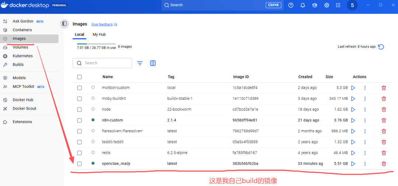Open the user account avatar
This screenshot has height=186, width=398.
[x=352, y=5]
